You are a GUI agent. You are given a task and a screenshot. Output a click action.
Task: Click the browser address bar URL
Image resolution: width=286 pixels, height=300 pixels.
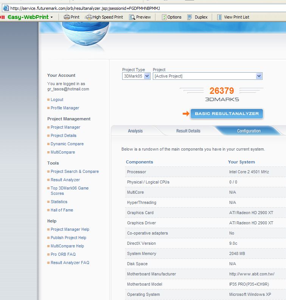coord(85,8)
